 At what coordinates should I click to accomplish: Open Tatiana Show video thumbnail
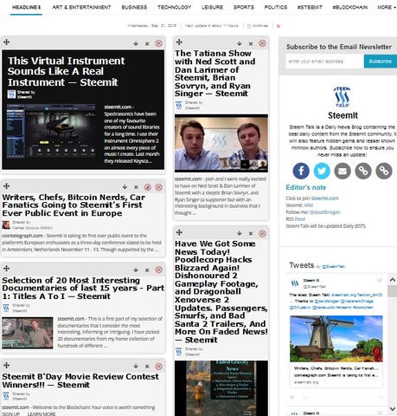click(221, 143)
